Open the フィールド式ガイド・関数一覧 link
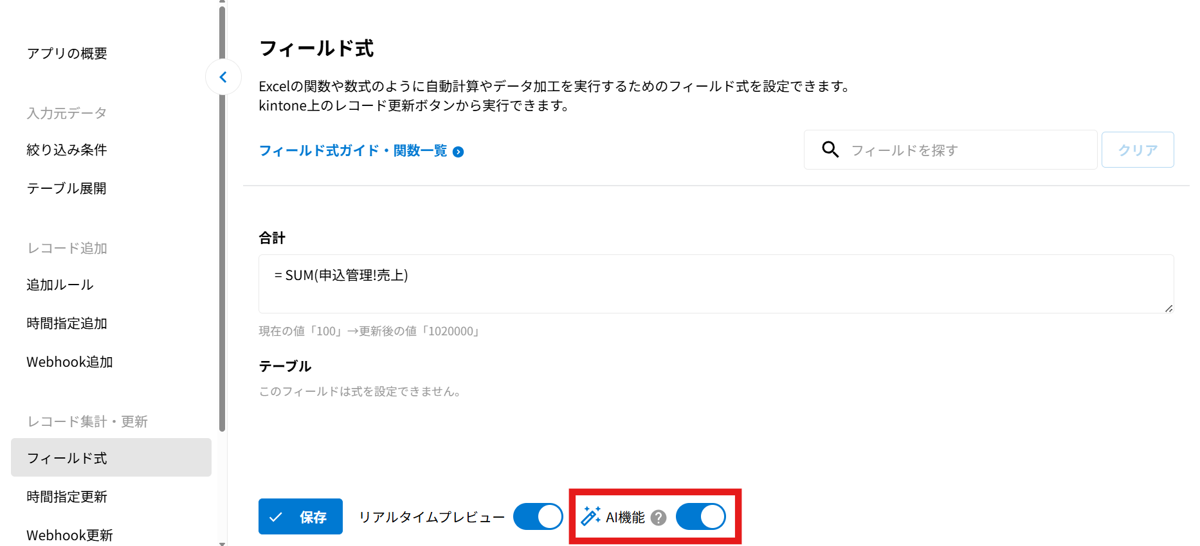 point(352,150)
